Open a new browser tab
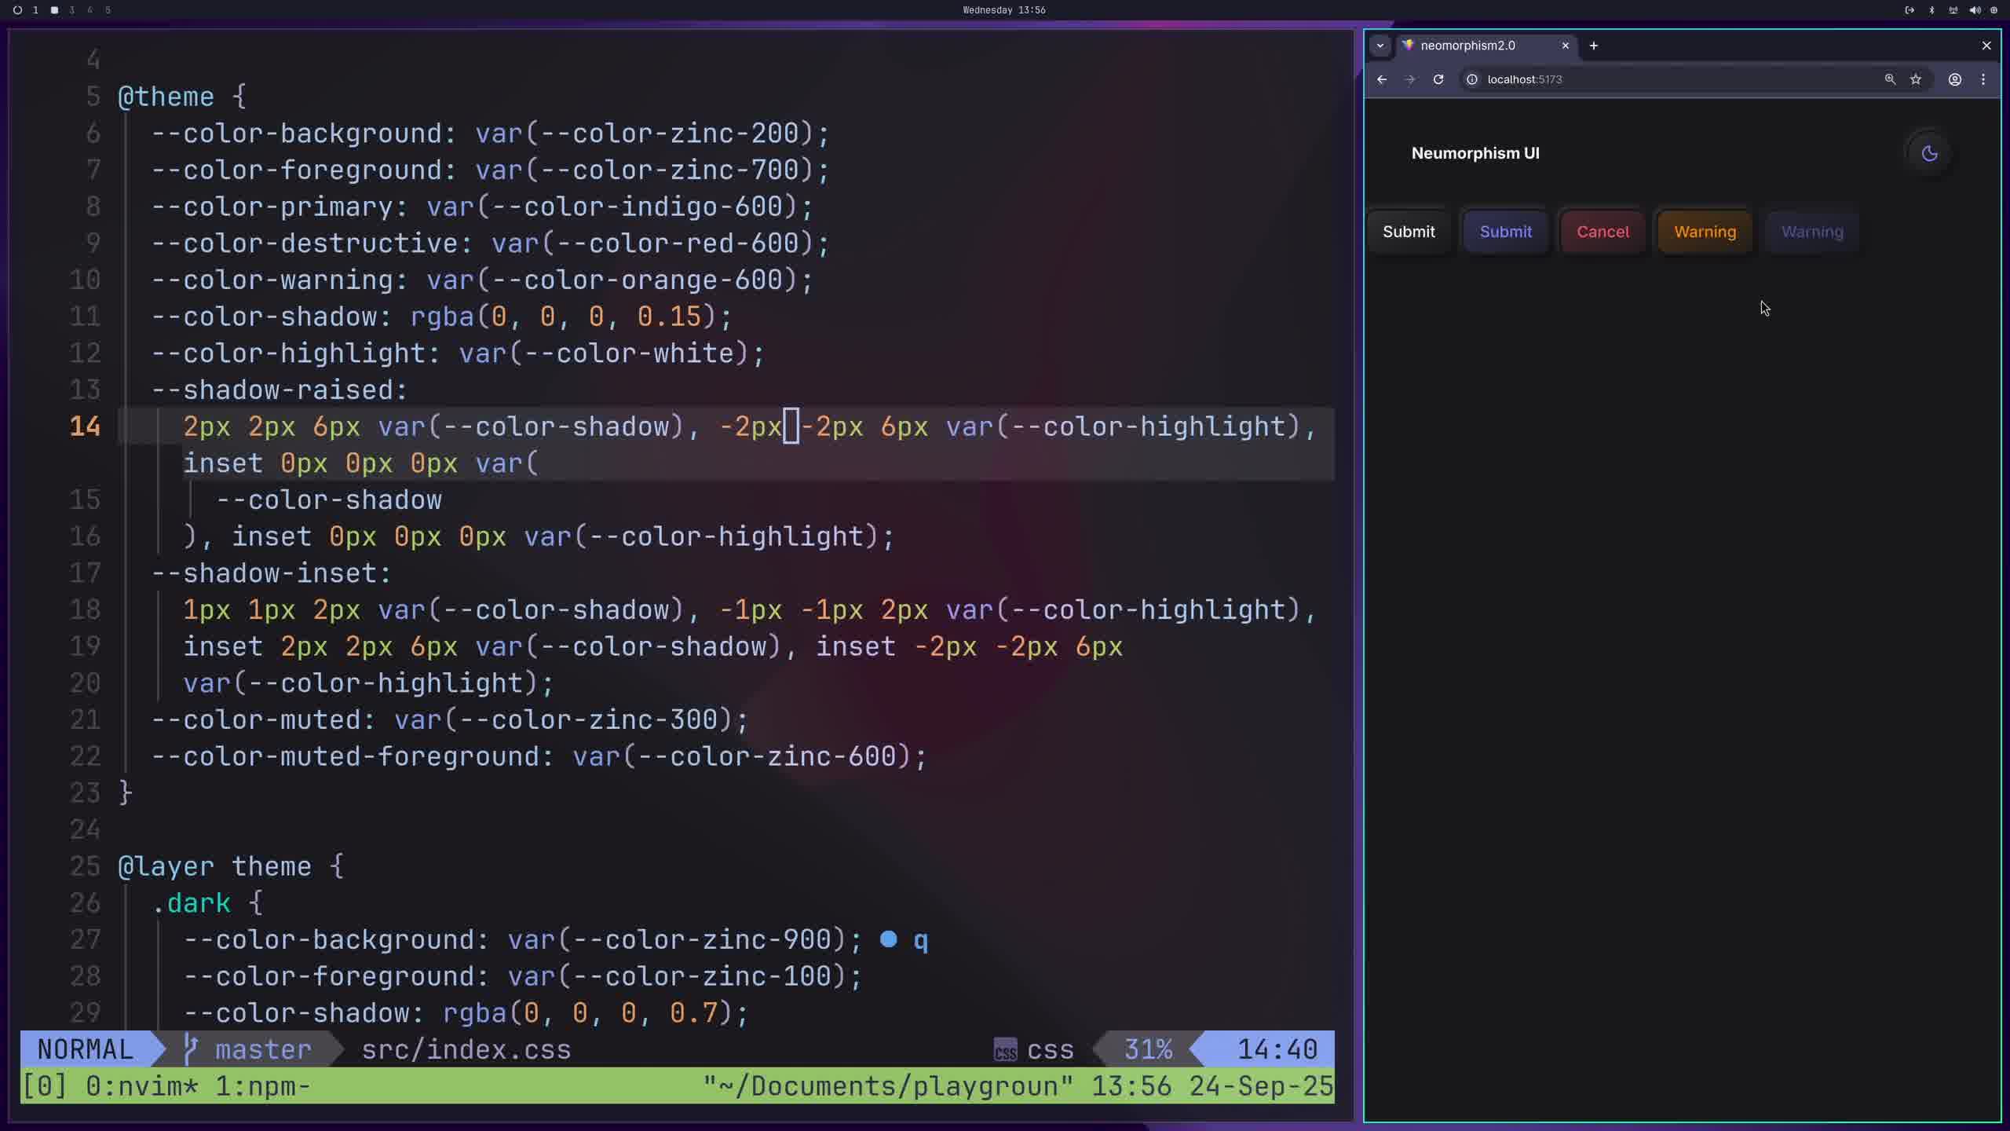This screenshot has width=2010, height=1131. click(x=1594, y=46)
